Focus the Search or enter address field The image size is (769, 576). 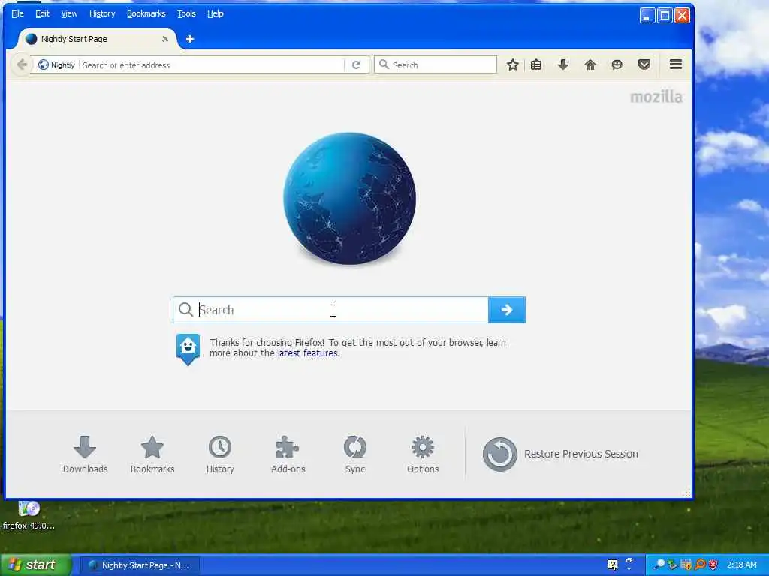click(211, 65)
